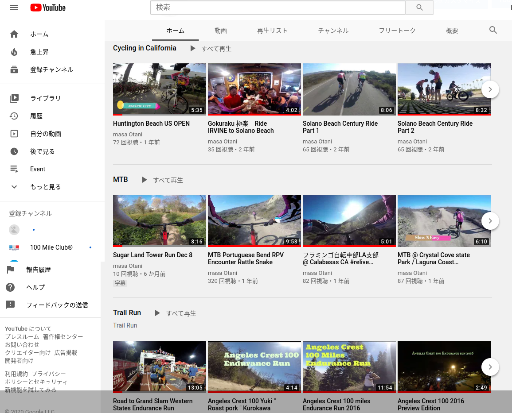Show more videos in the MTB carousel
Viewport: 512px width, 413px height.
[490, 221]
